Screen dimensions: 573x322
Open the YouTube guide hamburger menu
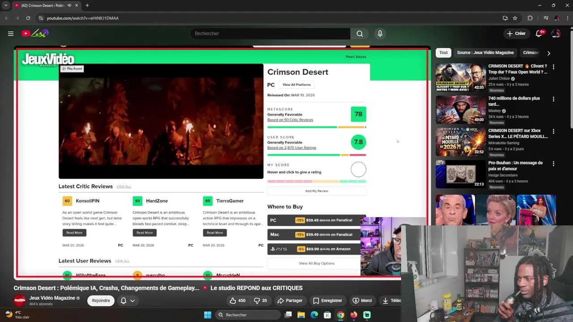coord(11,34)
